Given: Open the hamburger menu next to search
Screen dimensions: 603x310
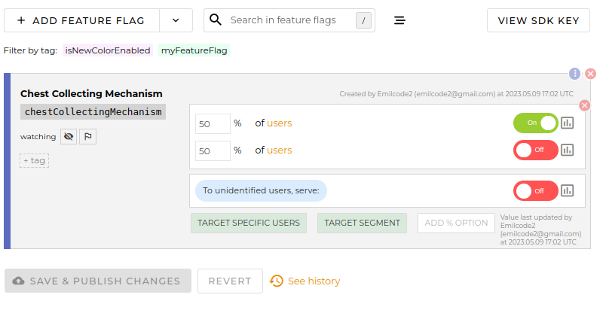Looking at the screenshot, I should point(400,20).
